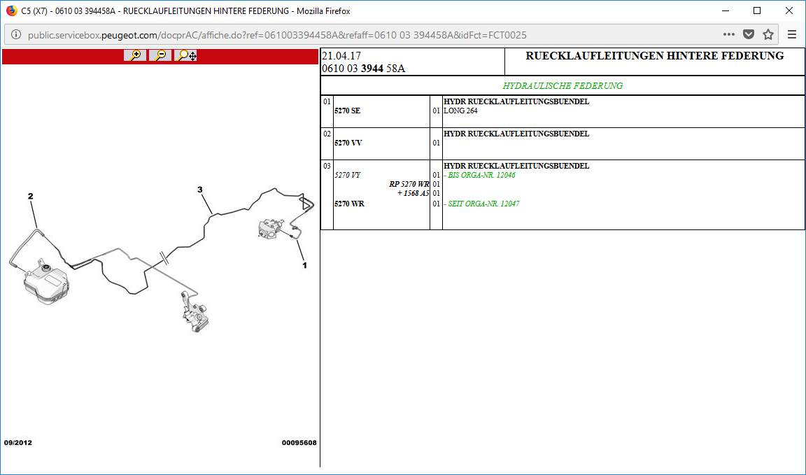Activate the zoom-and-pan magnifier tool
This screenshot has width=806, height=475.
tap(185, 55)
